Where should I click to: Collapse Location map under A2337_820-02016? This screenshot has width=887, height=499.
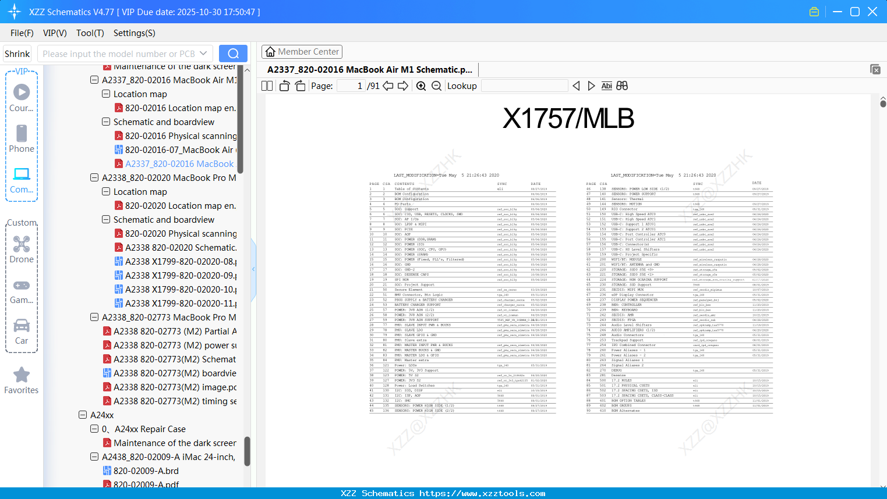click(x=106, y=94)
